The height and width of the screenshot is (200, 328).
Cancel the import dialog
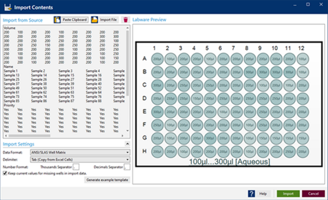pyautogui.click(x=313, y=194)
